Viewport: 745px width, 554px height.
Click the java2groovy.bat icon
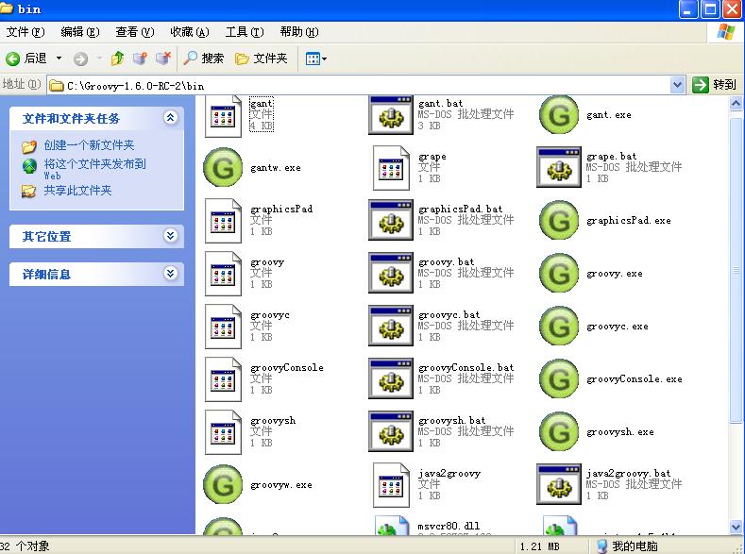(x=559, y=484)
